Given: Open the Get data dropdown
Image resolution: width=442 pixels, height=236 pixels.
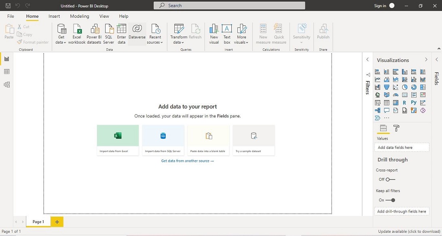Looking at the screenshot, I should tap(61, 34).
